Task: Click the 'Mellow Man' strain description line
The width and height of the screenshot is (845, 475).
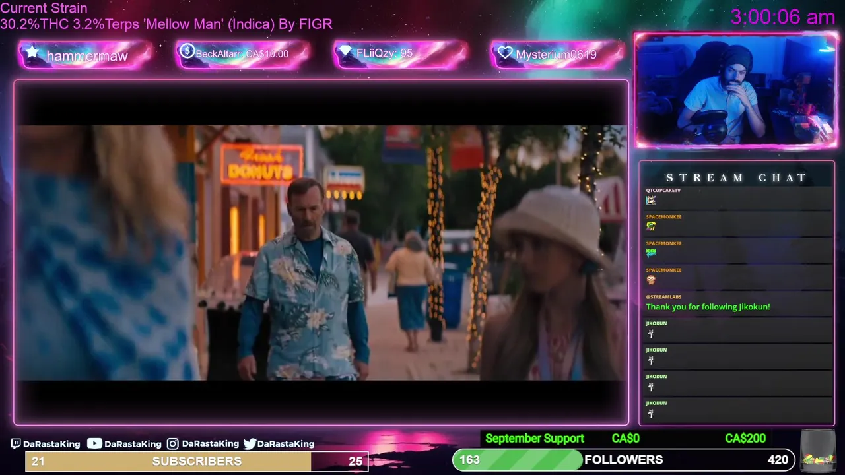Action: click(x=166, y=24)
